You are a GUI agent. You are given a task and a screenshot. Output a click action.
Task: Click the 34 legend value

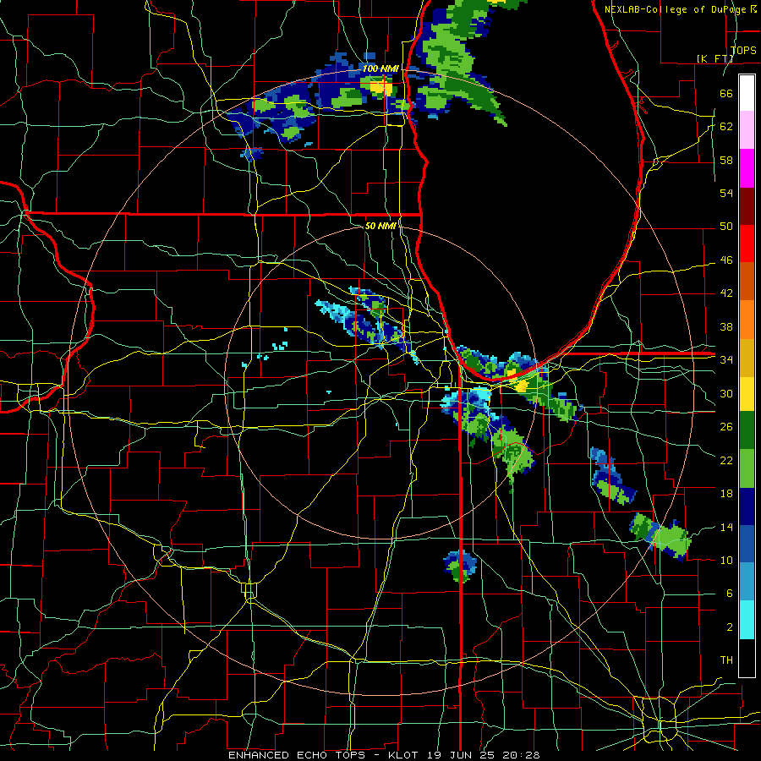[x=726, y=360]
